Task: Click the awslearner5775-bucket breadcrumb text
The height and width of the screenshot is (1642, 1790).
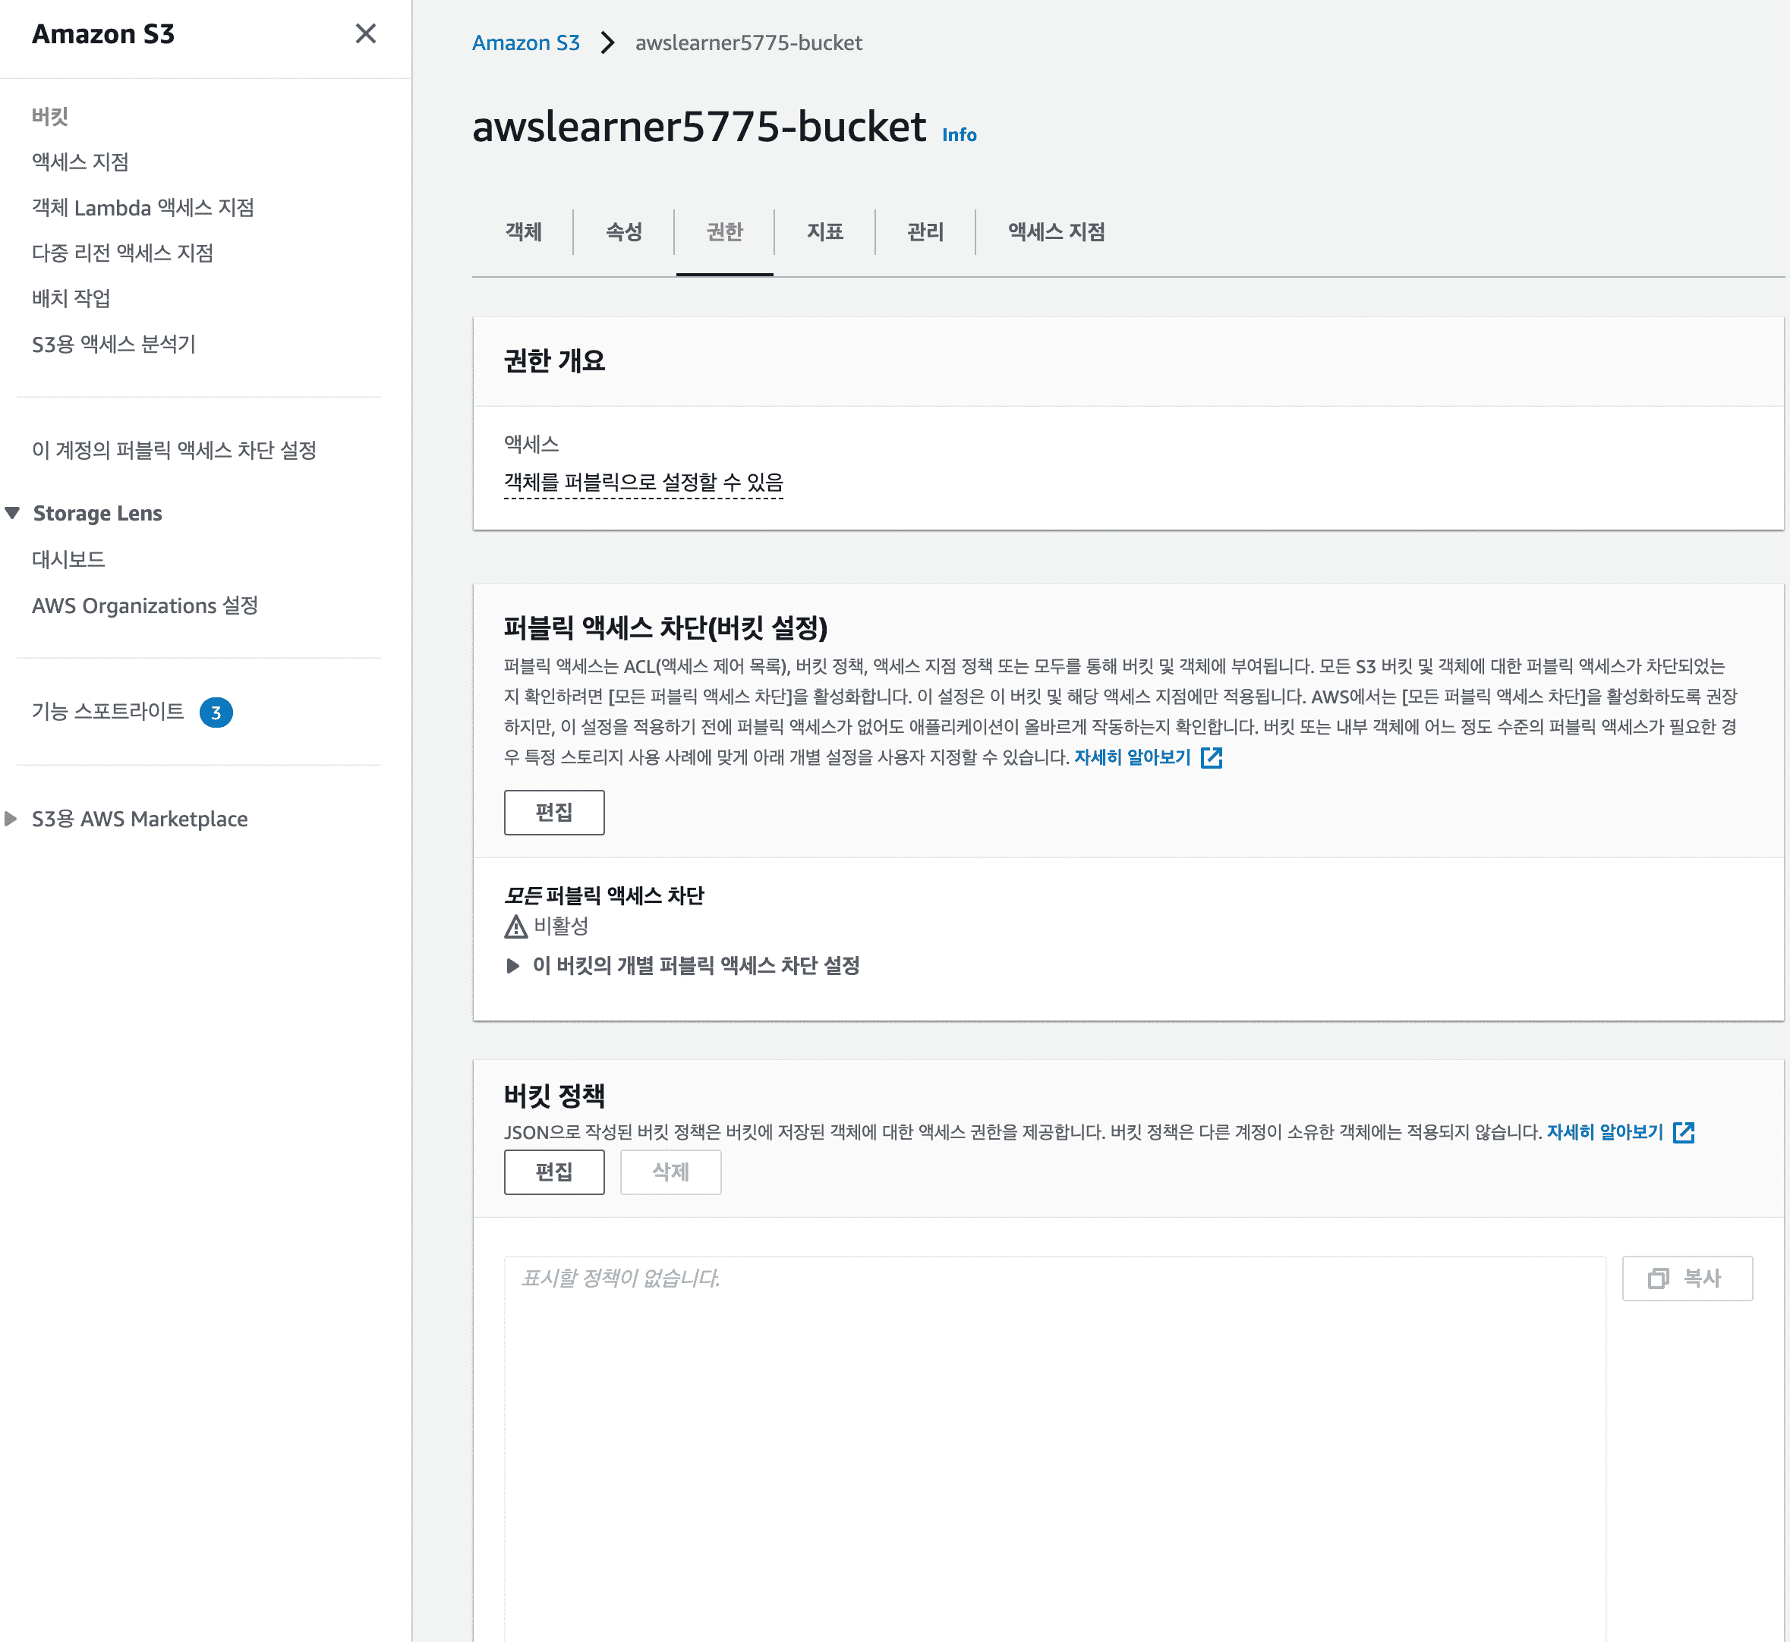Action: tap(748, 42)
